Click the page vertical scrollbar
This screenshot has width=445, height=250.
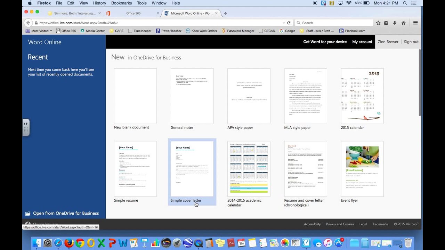420,83
